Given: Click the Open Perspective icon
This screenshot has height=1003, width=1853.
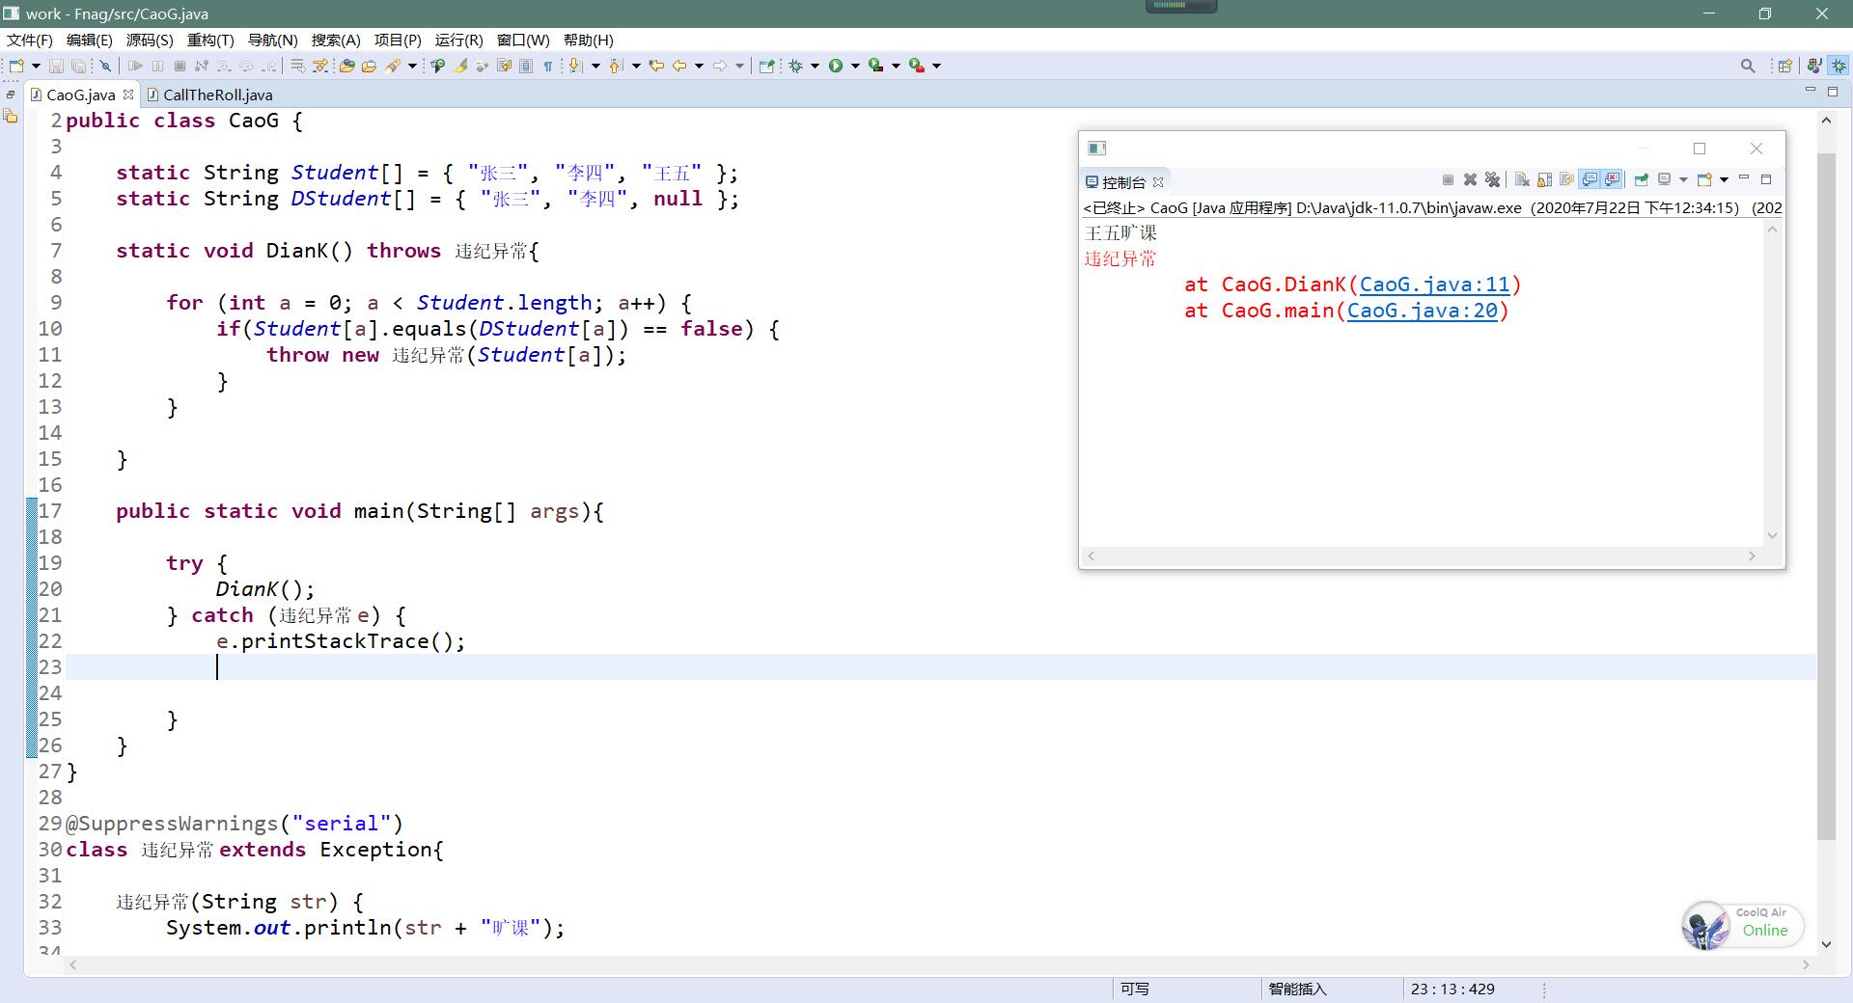Looking at the screenshot, I should point(1784,66).
